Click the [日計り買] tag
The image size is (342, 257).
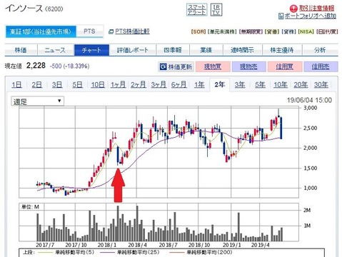327,31
